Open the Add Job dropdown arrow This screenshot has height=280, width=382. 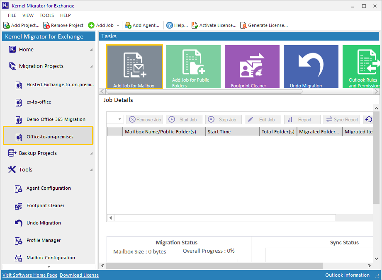[x=118, y=25]
